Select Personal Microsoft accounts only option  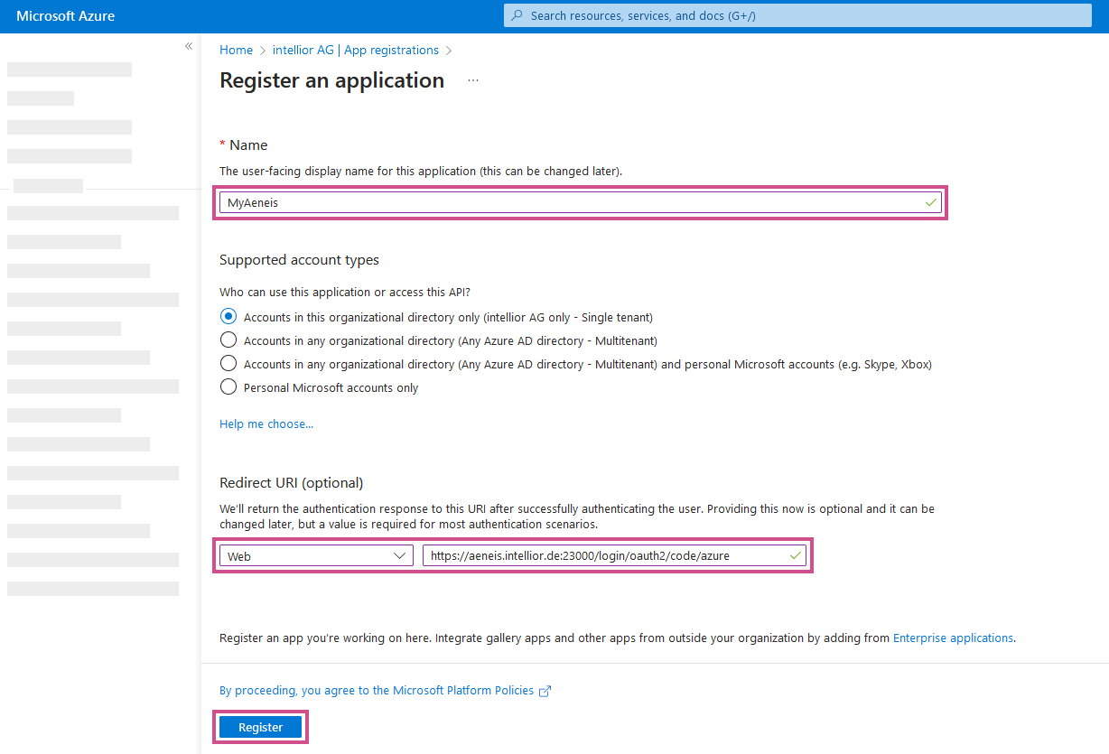click(228, 387)
